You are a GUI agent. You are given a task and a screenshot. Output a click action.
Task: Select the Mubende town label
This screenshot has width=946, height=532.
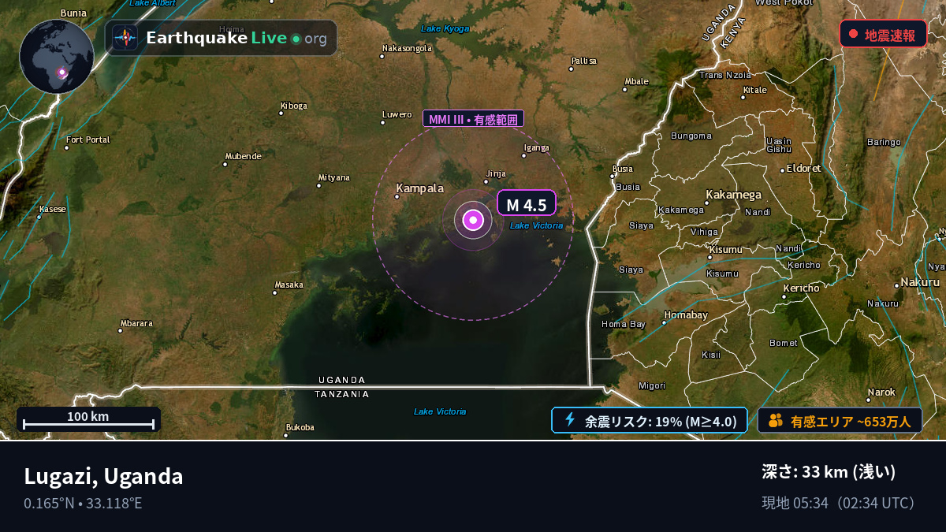coord(243,156)
